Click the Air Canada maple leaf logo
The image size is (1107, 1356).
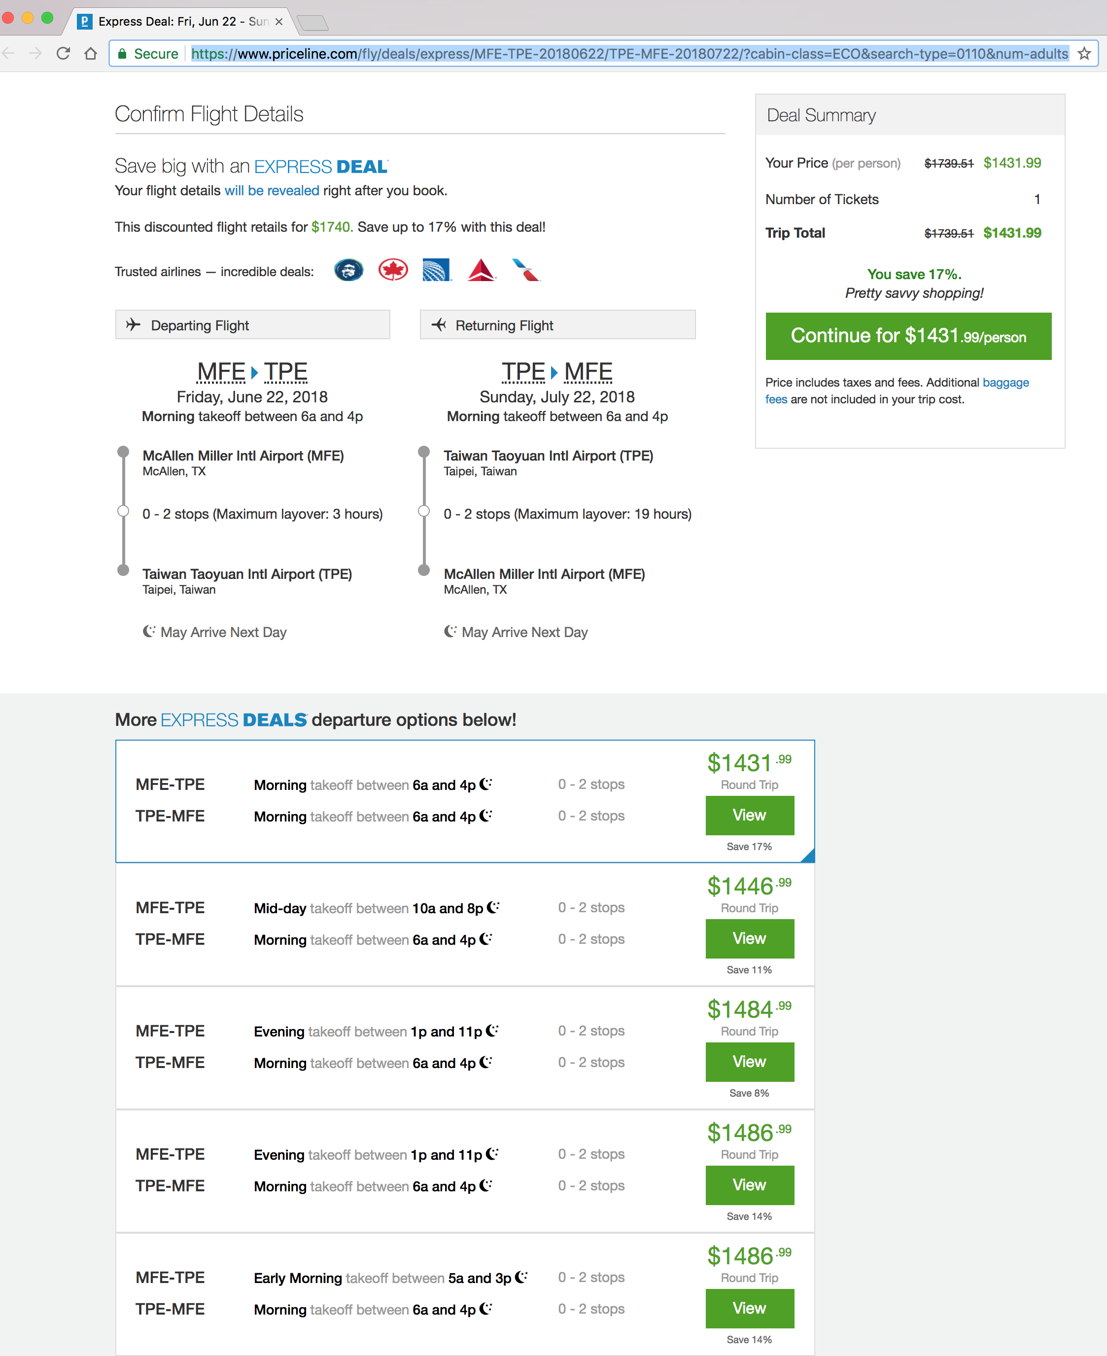pyautogui.click(x=393, y=270)
